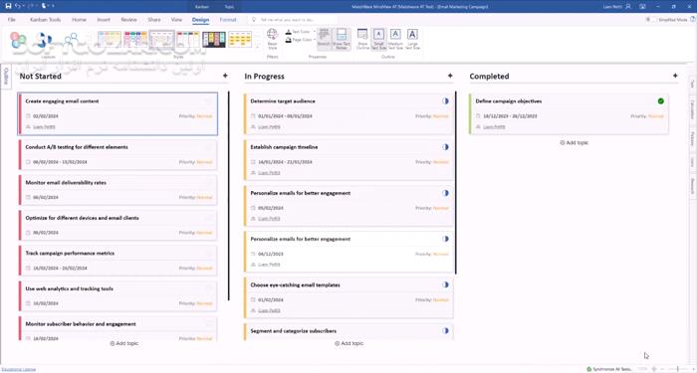This screenshot has width=697, height=373.
Task: Click the Tell me what you want to do field
Action: (293, 20)
